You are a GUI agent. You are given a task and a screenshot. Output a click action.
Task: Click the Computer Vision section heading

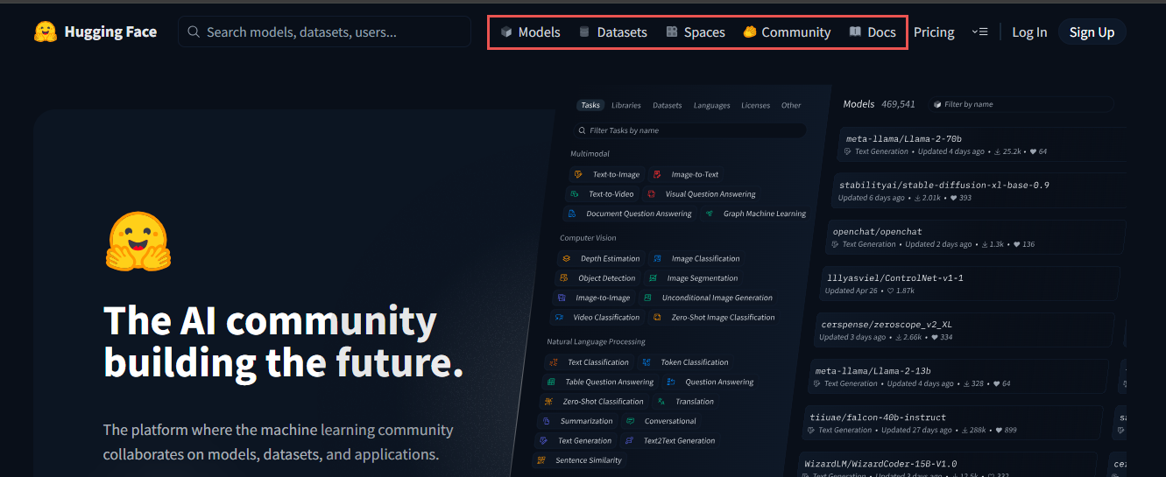coord(588,237)
